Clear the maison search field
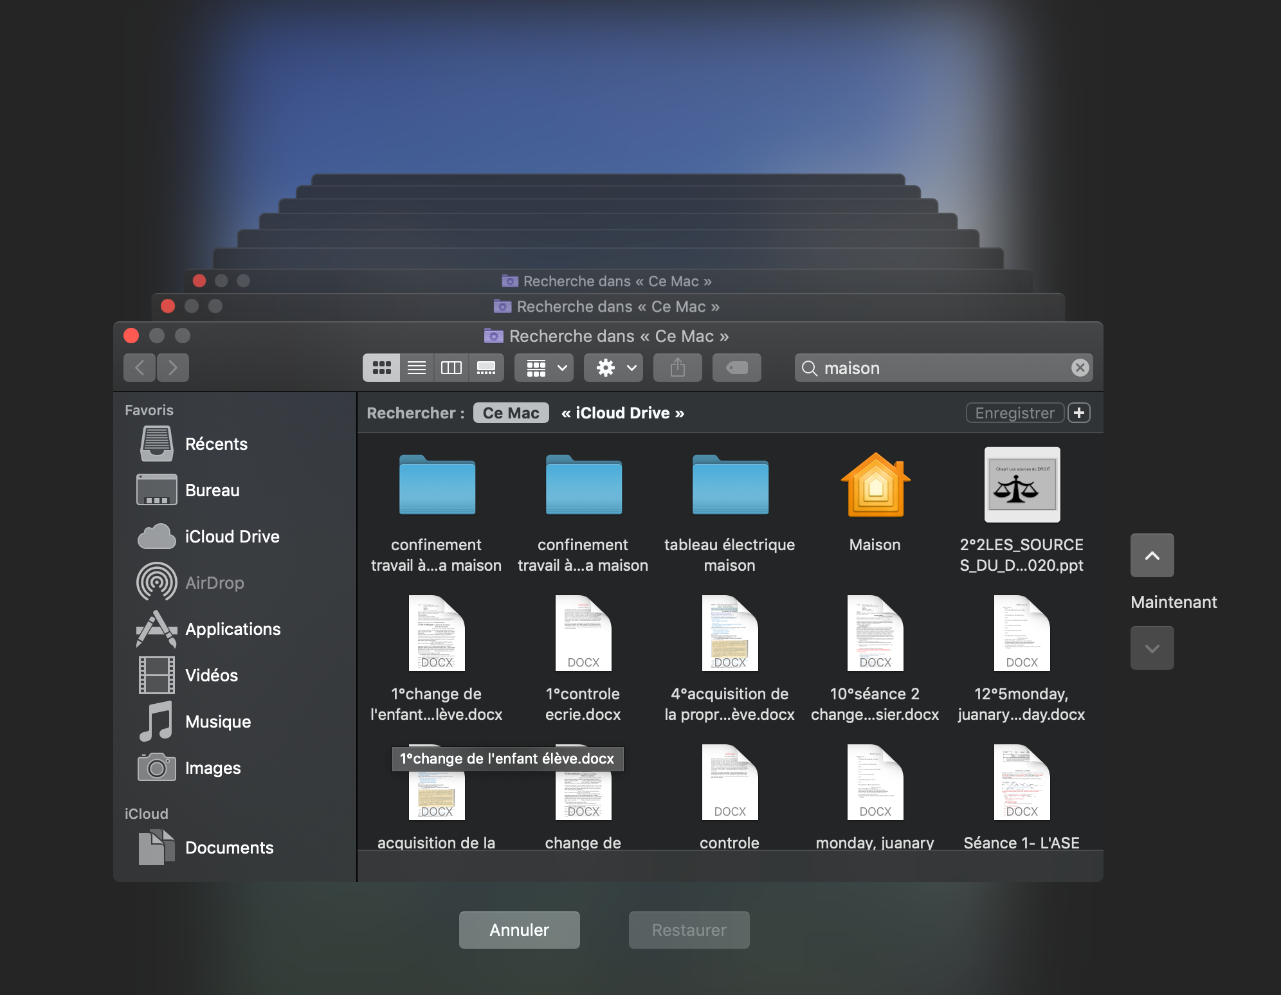The width and height of the screenshot is (1281, 995). coord(1080,368)
